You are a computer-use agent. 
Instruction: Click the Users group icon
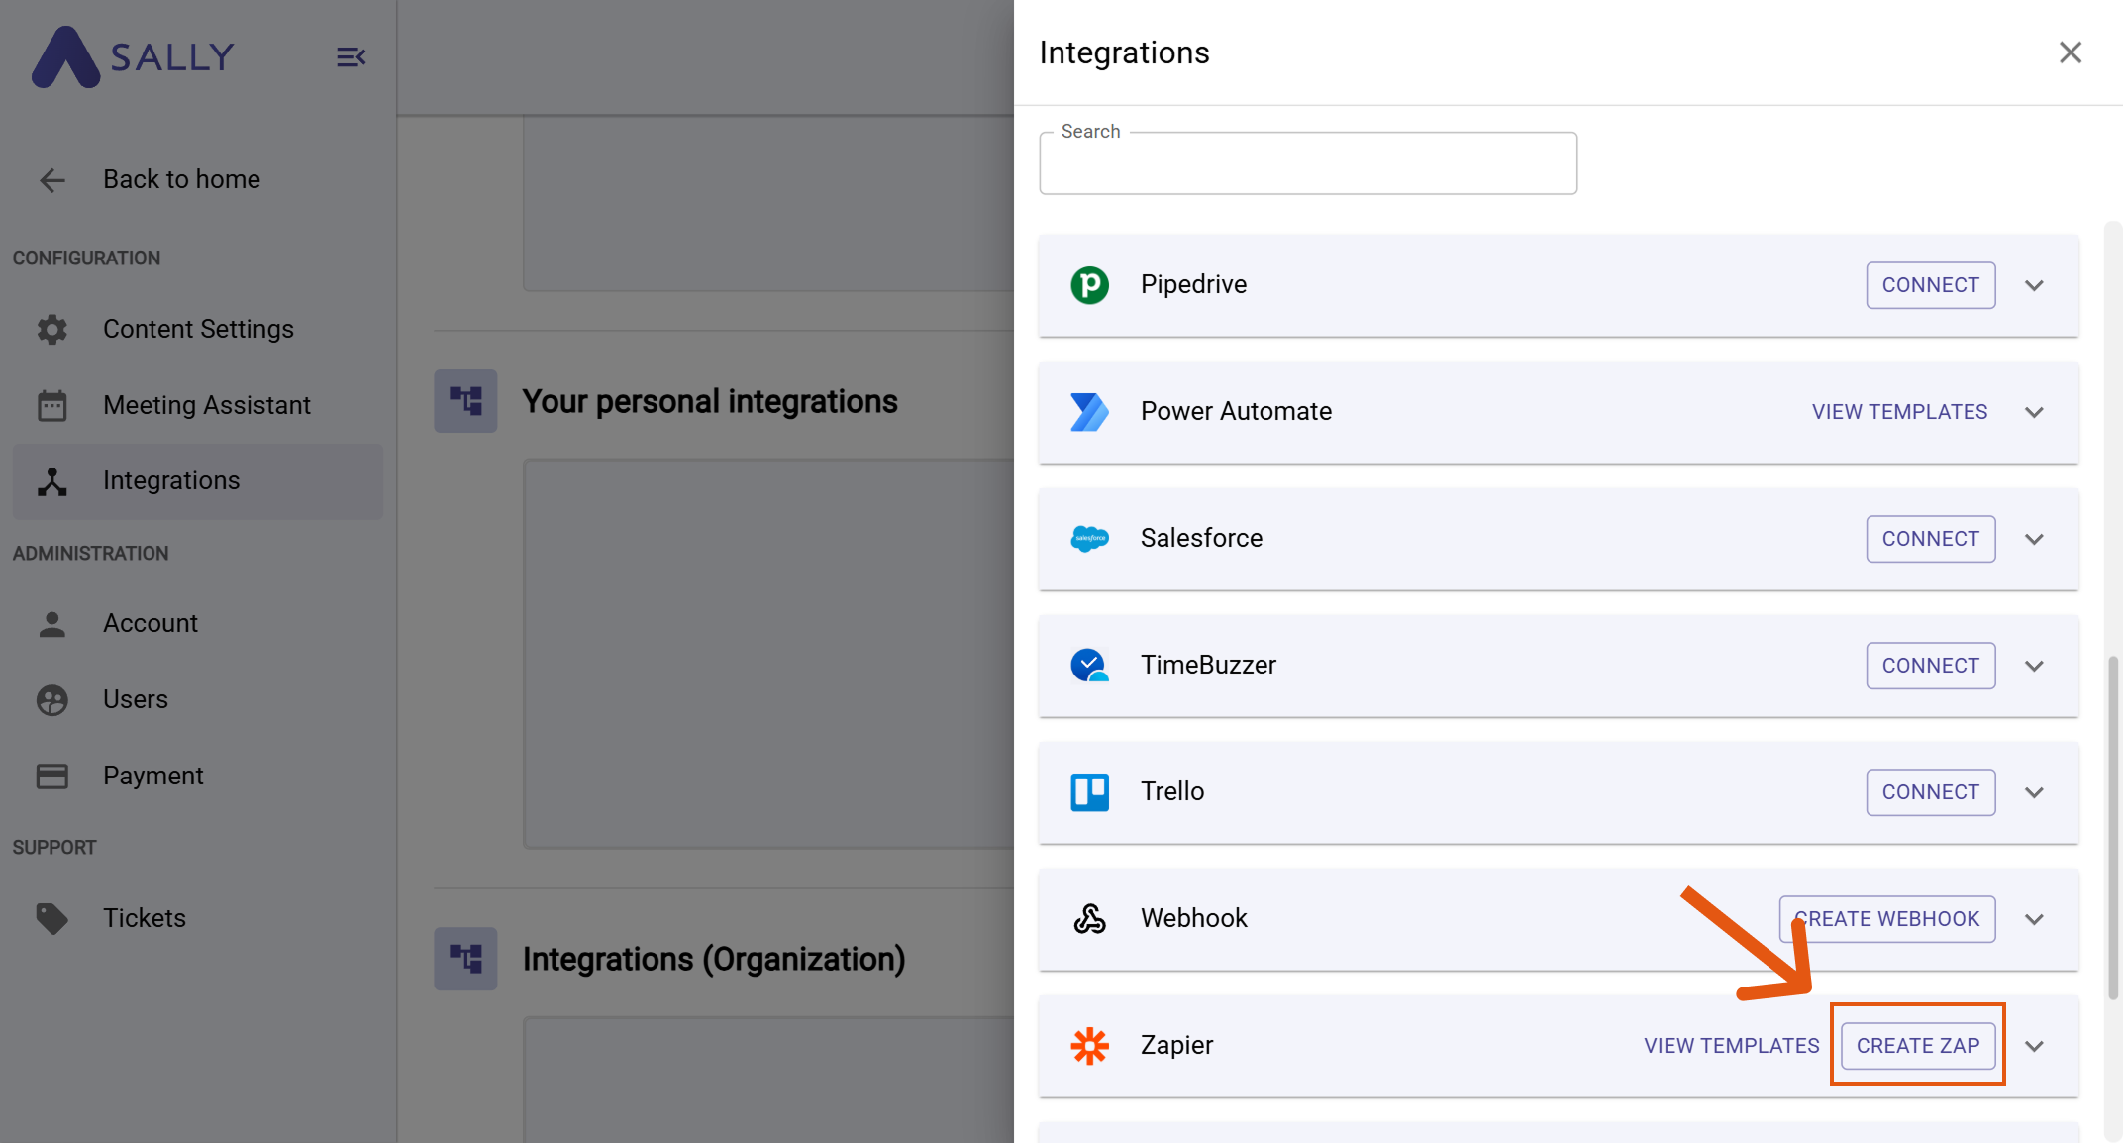52,699
